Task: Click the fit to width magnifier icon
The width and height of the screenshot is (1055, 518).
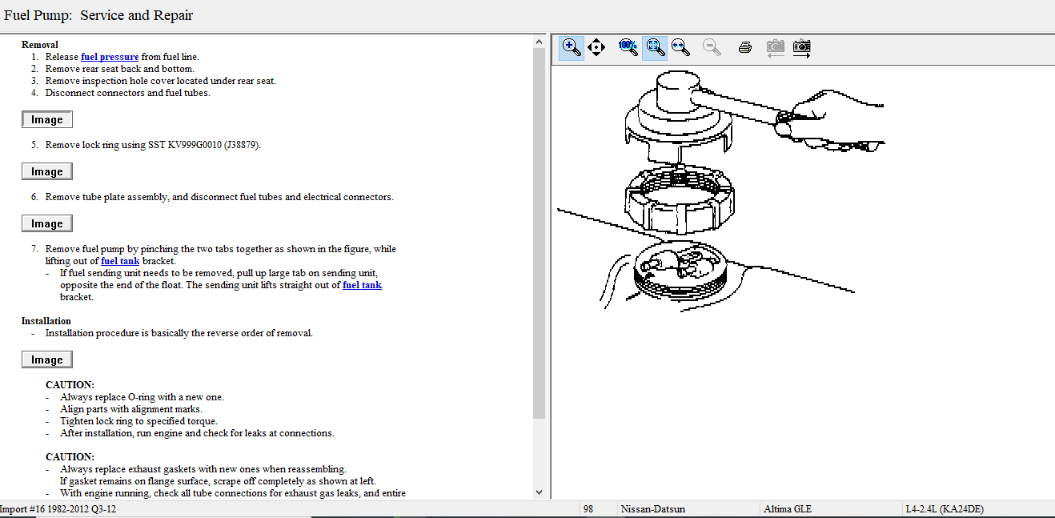Action: click(x=681, y=47)
